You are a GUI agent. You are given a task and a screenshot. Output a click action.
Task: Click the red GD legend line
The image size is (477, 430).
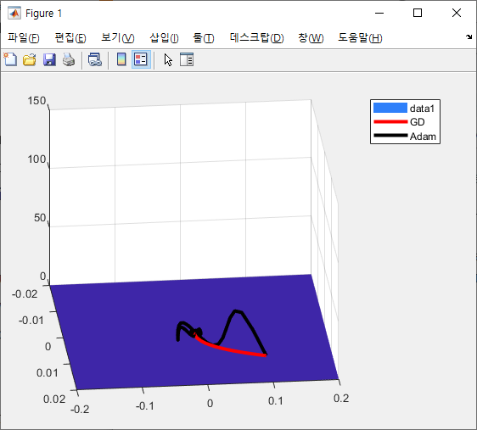tap(390, 122)
